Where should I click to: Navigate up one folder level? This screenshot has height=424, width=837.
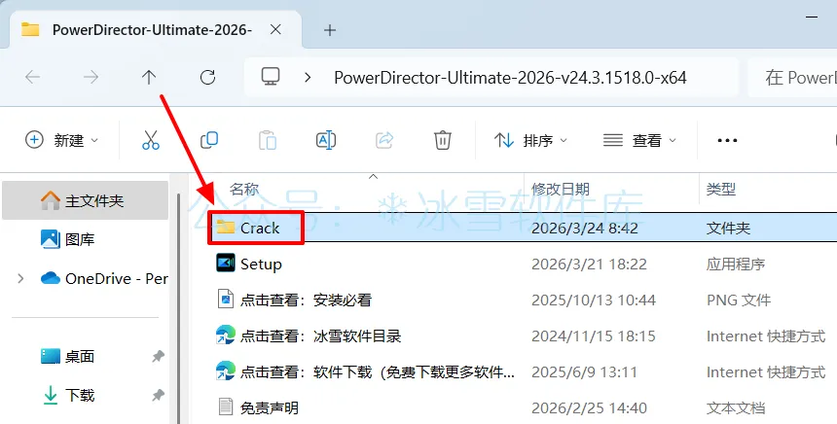pos(149,78)
